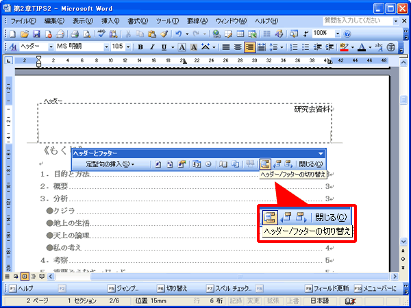The height and width of the screenshot is (308, 411).
Task: Show next header or footer
Action: [x=289, y=164]
